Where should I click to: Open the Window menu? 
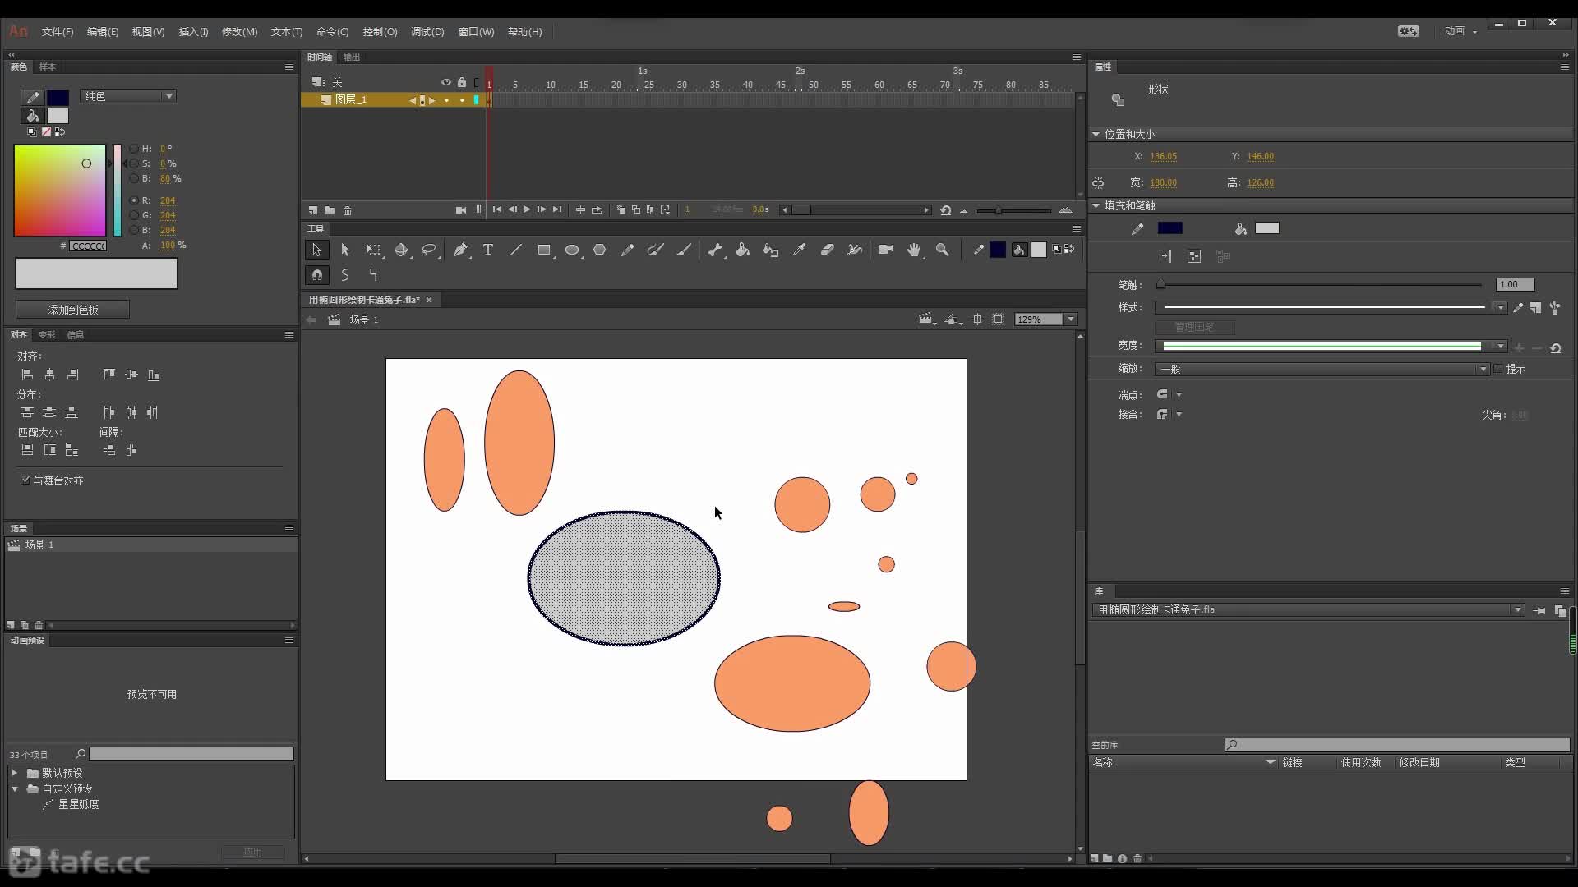click(x=476, y=32)
